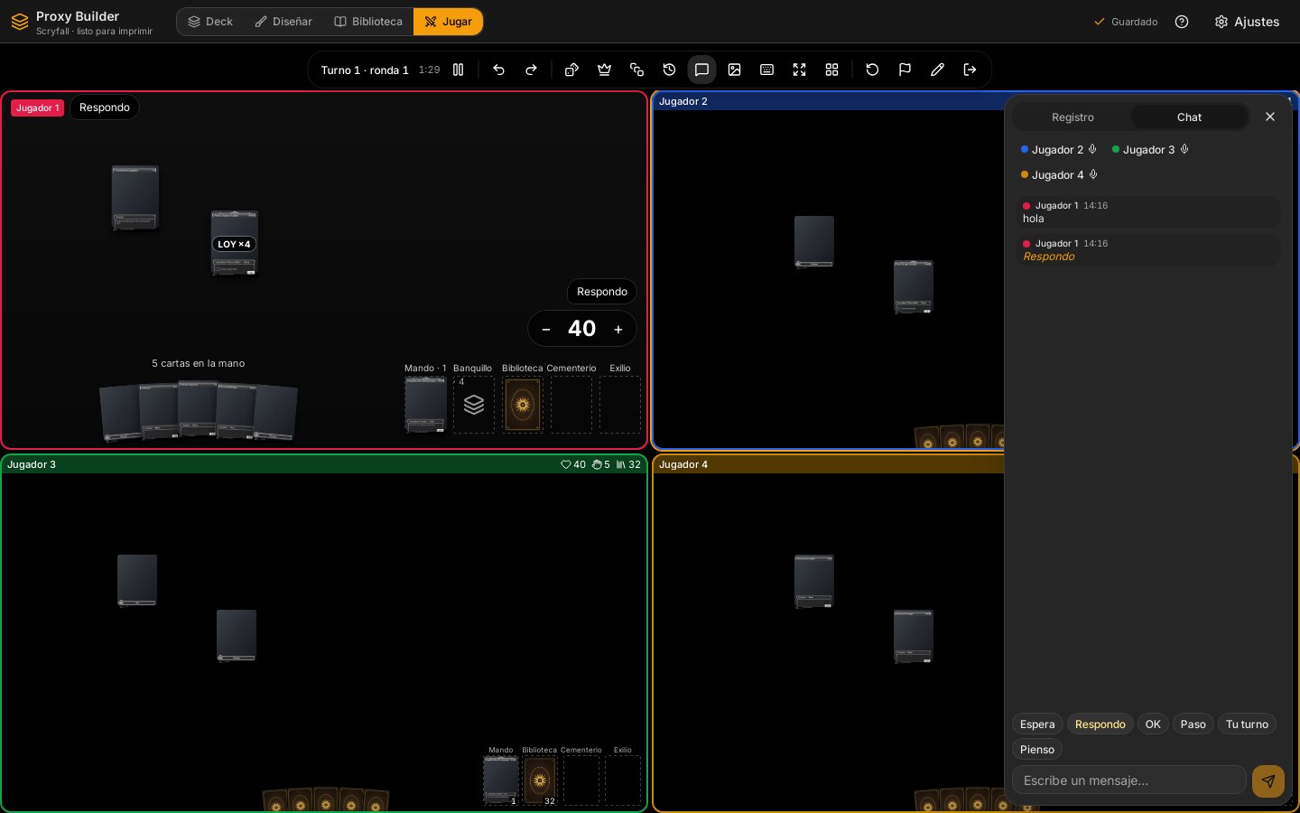The image size is (1300, 813).
Task: Toggle the chat panel speech-bubble icon
Action: (701, 70)
